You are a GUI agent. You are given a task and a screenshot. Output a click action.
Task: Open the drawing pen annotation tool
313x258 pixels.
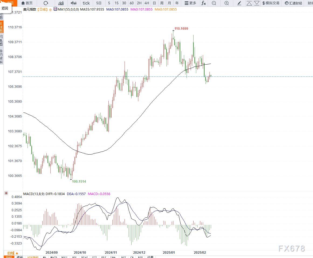pos(239,3)
